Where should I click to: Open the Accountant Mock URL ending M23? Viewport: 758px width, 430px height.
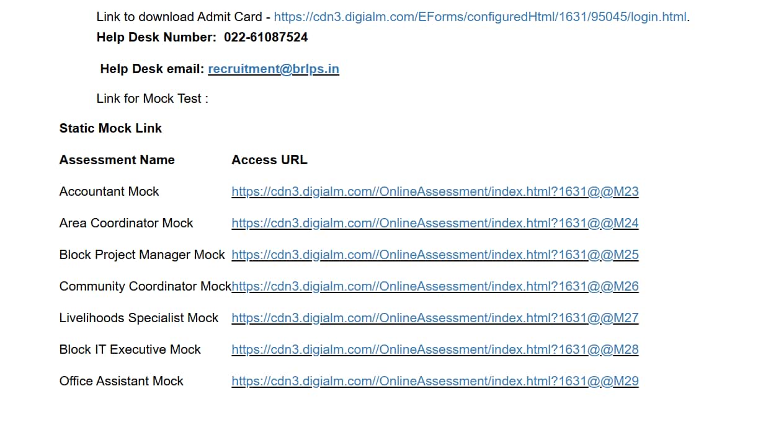point(435,191)
